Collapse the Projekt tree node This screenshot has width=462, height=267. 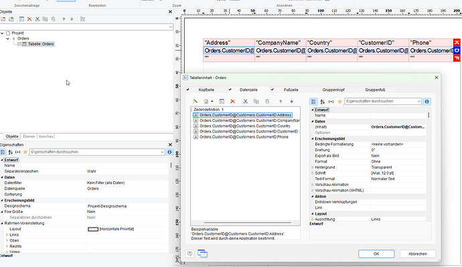pos(3,33)
